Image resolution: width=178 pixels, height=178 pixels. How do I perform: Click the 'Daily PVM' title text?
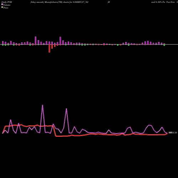(7, 2)
